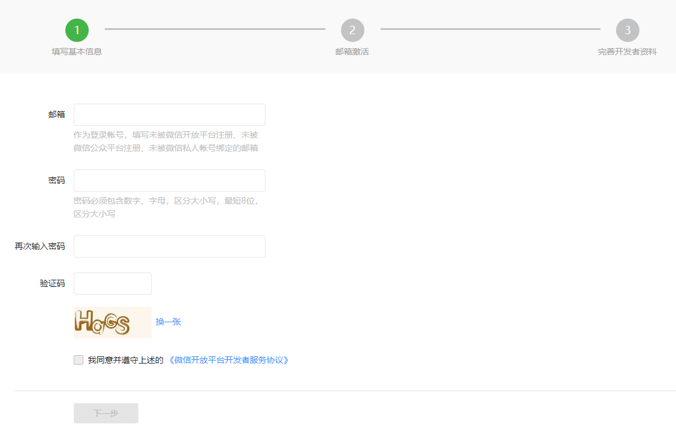The image size is (676, 439).
Task: Select the 邮箱激活 step label
Action: click(x=352, y=52)
